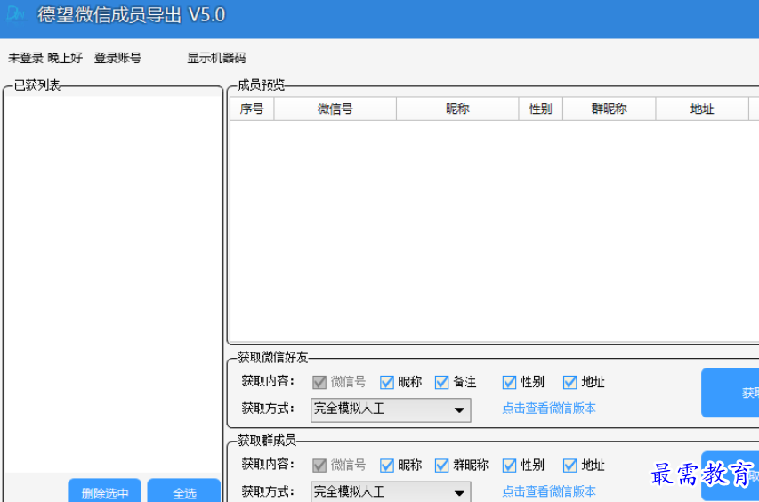Open 获取方式 dropdown in 获取群成员
Viewport: 759px width, 502px height.
391,492
